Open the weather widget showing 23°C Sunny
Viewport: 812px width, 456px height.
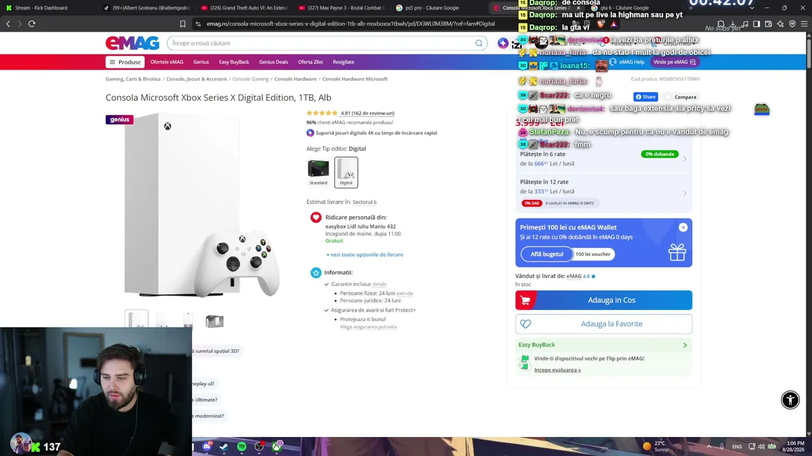657,446
